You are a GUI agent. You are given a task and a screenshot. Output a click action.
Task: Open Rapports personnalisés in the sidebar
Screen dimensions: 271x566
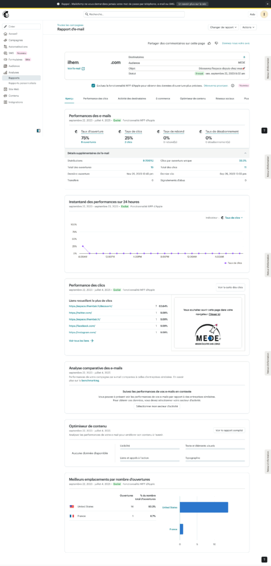(22, 83)
